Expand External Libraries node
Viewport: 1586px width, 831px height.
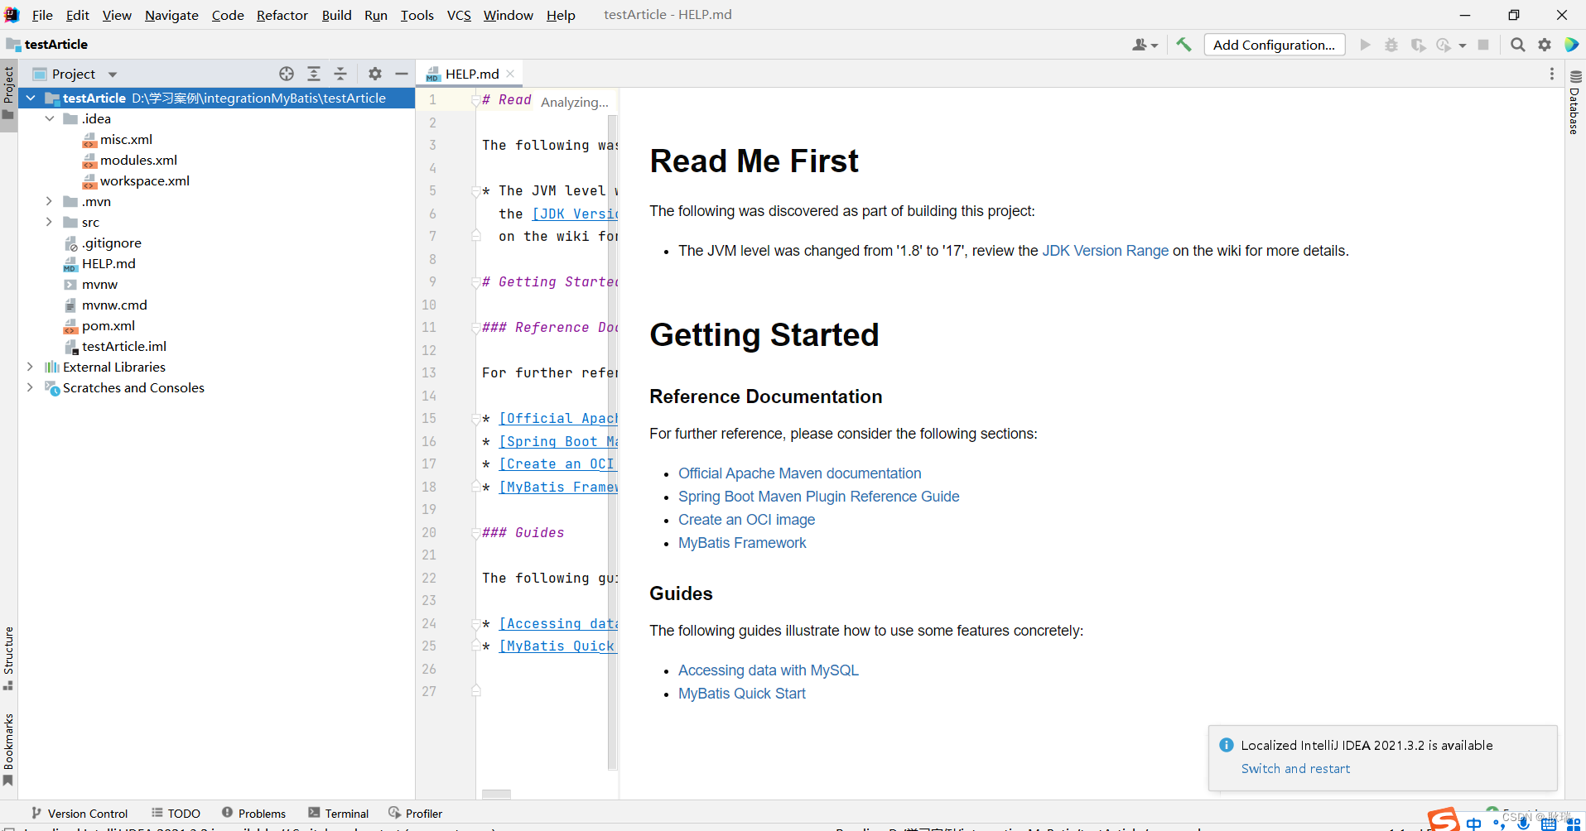tap(31, 367)
